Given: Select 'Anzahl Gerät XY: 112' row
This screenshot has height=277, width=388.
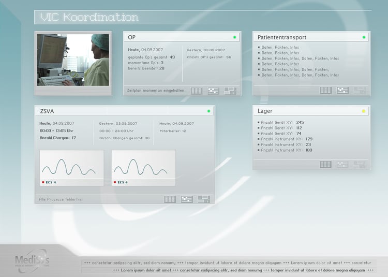Looking at the screenshot, I should 280,128.
